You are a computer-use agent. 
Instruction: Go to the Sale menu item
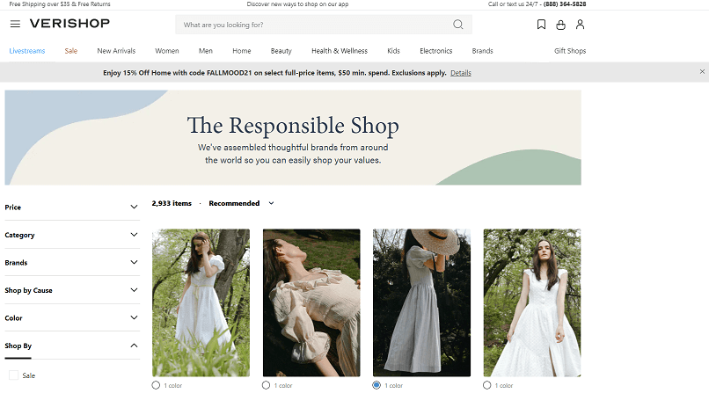click(x=71, y=51)
